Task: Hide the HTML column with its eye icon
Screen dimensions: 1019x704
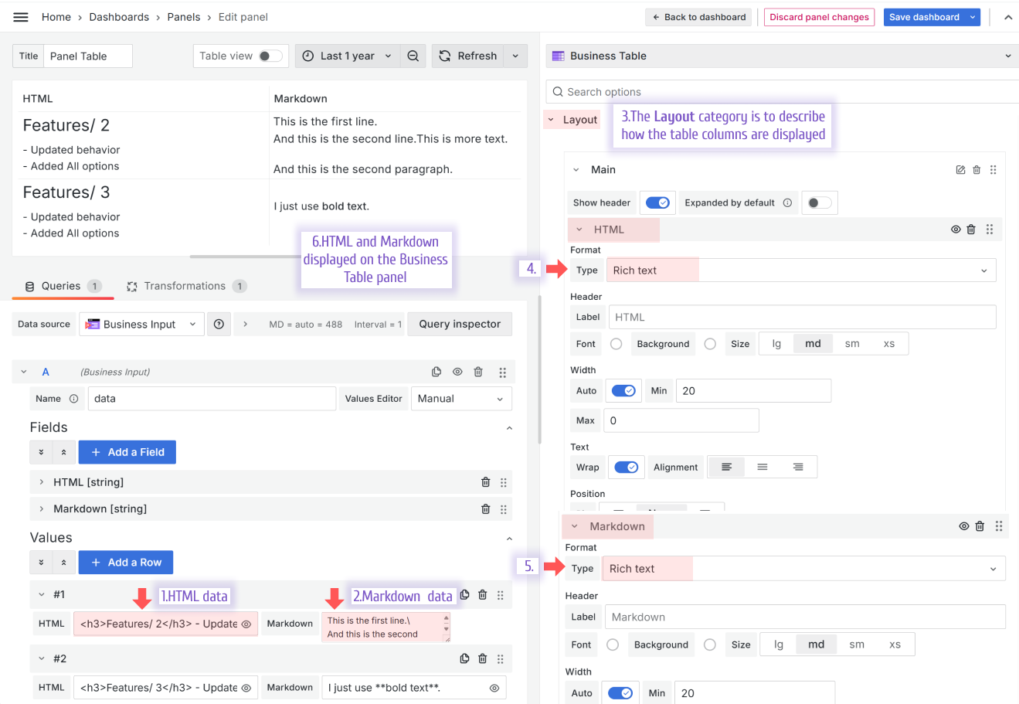Action: pyautogui.click(x=956, y=230)
